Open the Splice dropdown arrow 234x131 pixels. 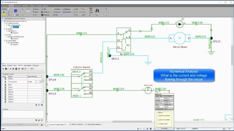point(40,12)
